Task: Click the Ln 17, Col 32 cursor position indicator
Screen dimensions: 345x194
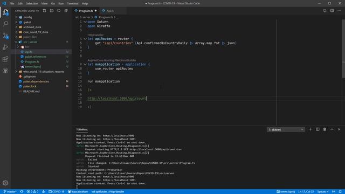Action: [306, 192]
